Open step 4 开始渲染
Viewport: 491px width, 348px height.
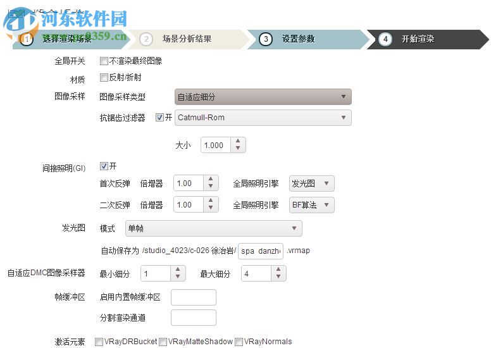tap(428, 39)
